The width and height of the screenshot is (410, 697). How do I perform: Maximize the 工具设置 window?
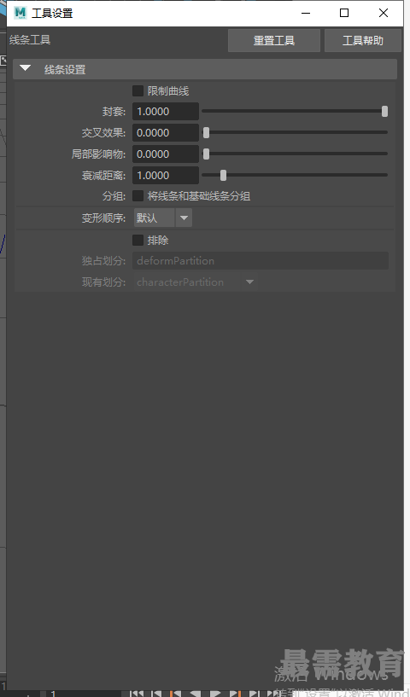[x=344, y=14]
